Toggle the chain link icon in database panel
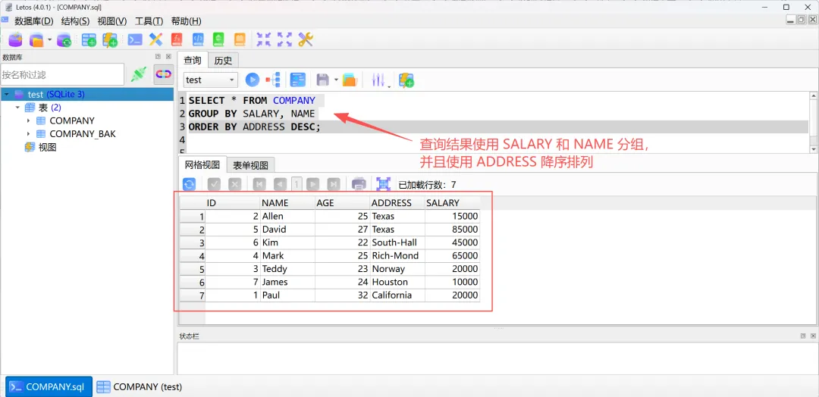Viewport: 819px width, 397px height. [x=164, y=74]
